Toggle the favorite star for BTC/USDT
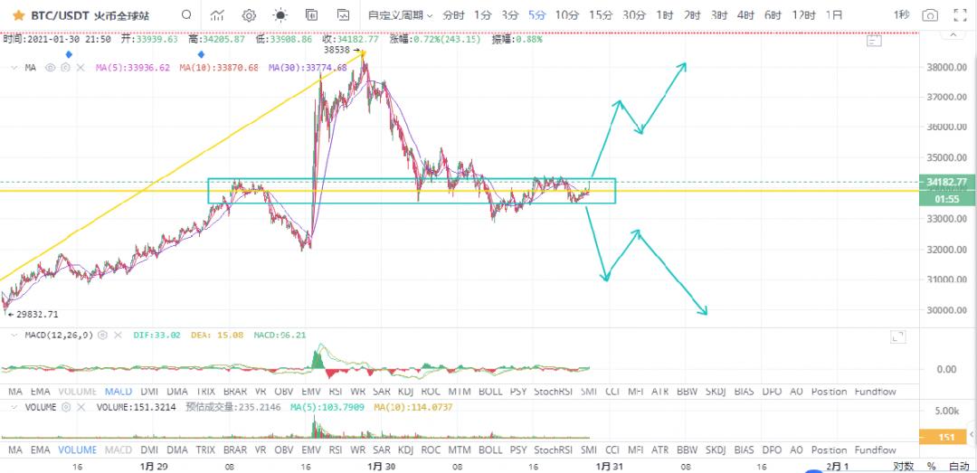977x473 pixels. pos(19,15)
